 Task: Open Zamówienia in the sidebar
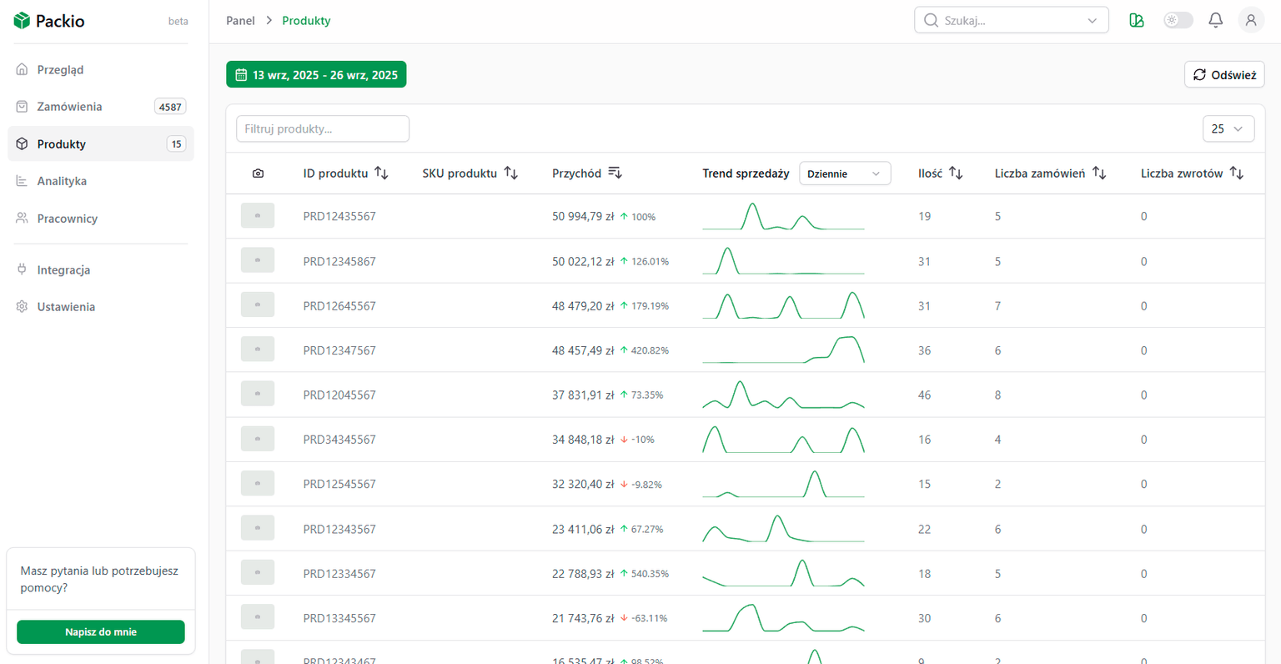[x=69, y=107]
